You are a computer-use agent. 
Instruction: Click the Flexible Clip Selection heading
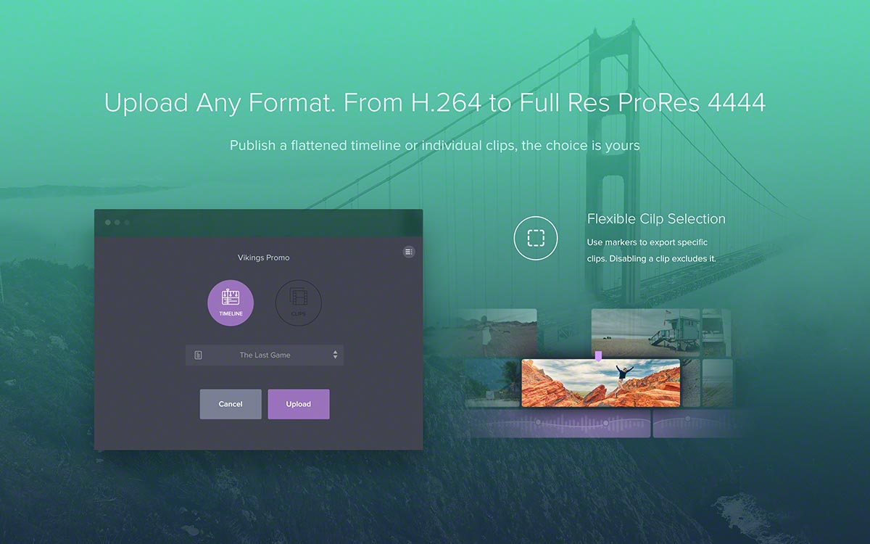click(656, 219)
